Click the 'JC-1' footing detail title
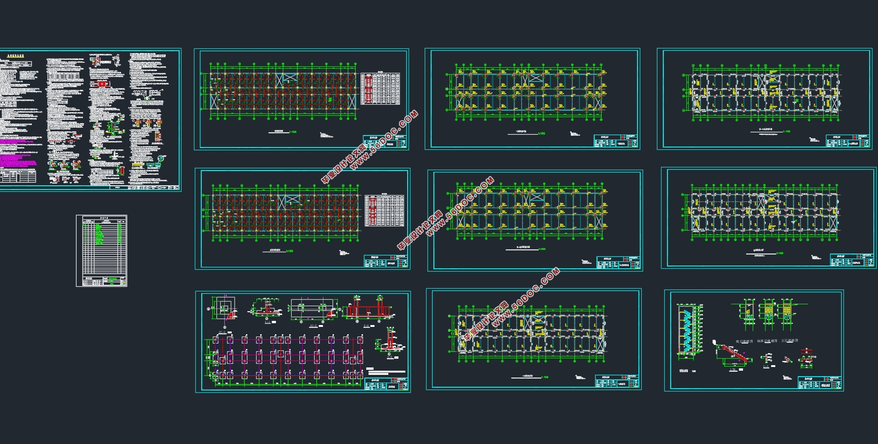878x444 pixels. [x=222, y=332]
